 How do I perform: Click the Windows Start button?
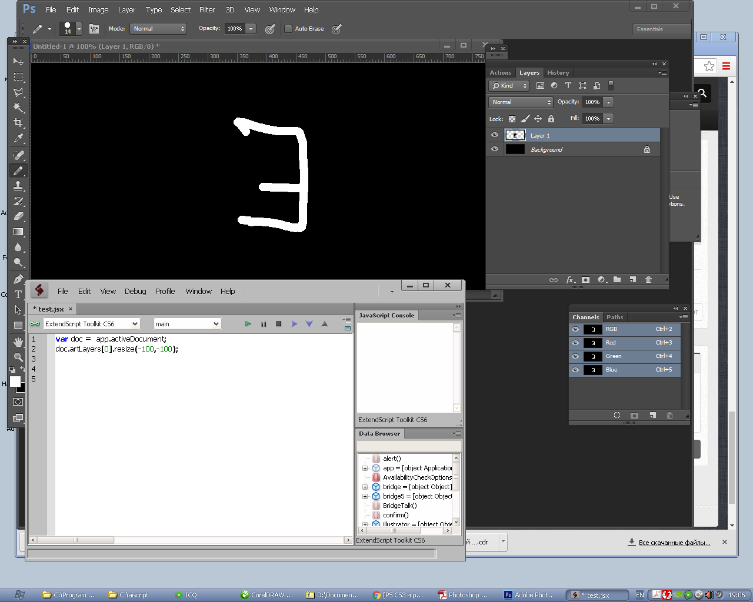pos(19,595)
